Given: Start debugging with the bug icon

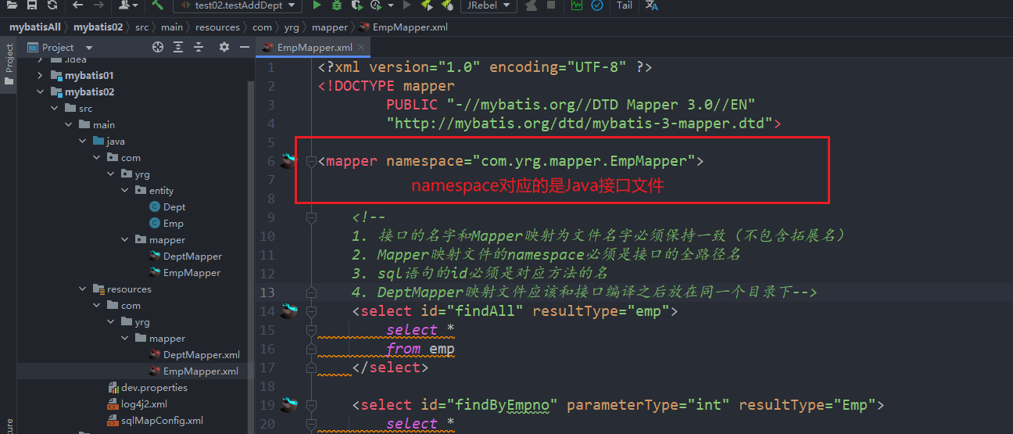Looking at the screenshot, I should (337, 5).
